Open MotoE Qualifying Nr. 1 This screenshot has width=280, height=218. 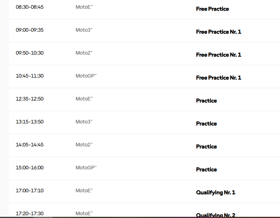[x=215, y=192]
